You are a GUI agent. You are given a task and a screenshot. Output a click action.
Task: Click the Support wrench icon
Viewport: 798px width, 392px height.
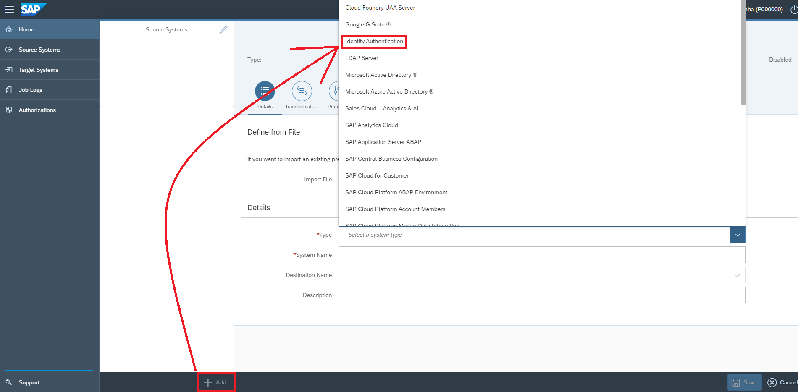[9, 382]
